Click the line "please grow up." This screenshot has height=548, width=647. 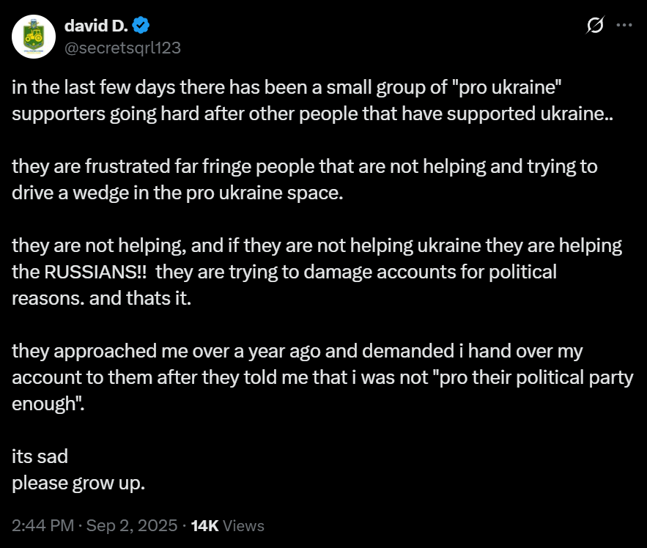78,483
